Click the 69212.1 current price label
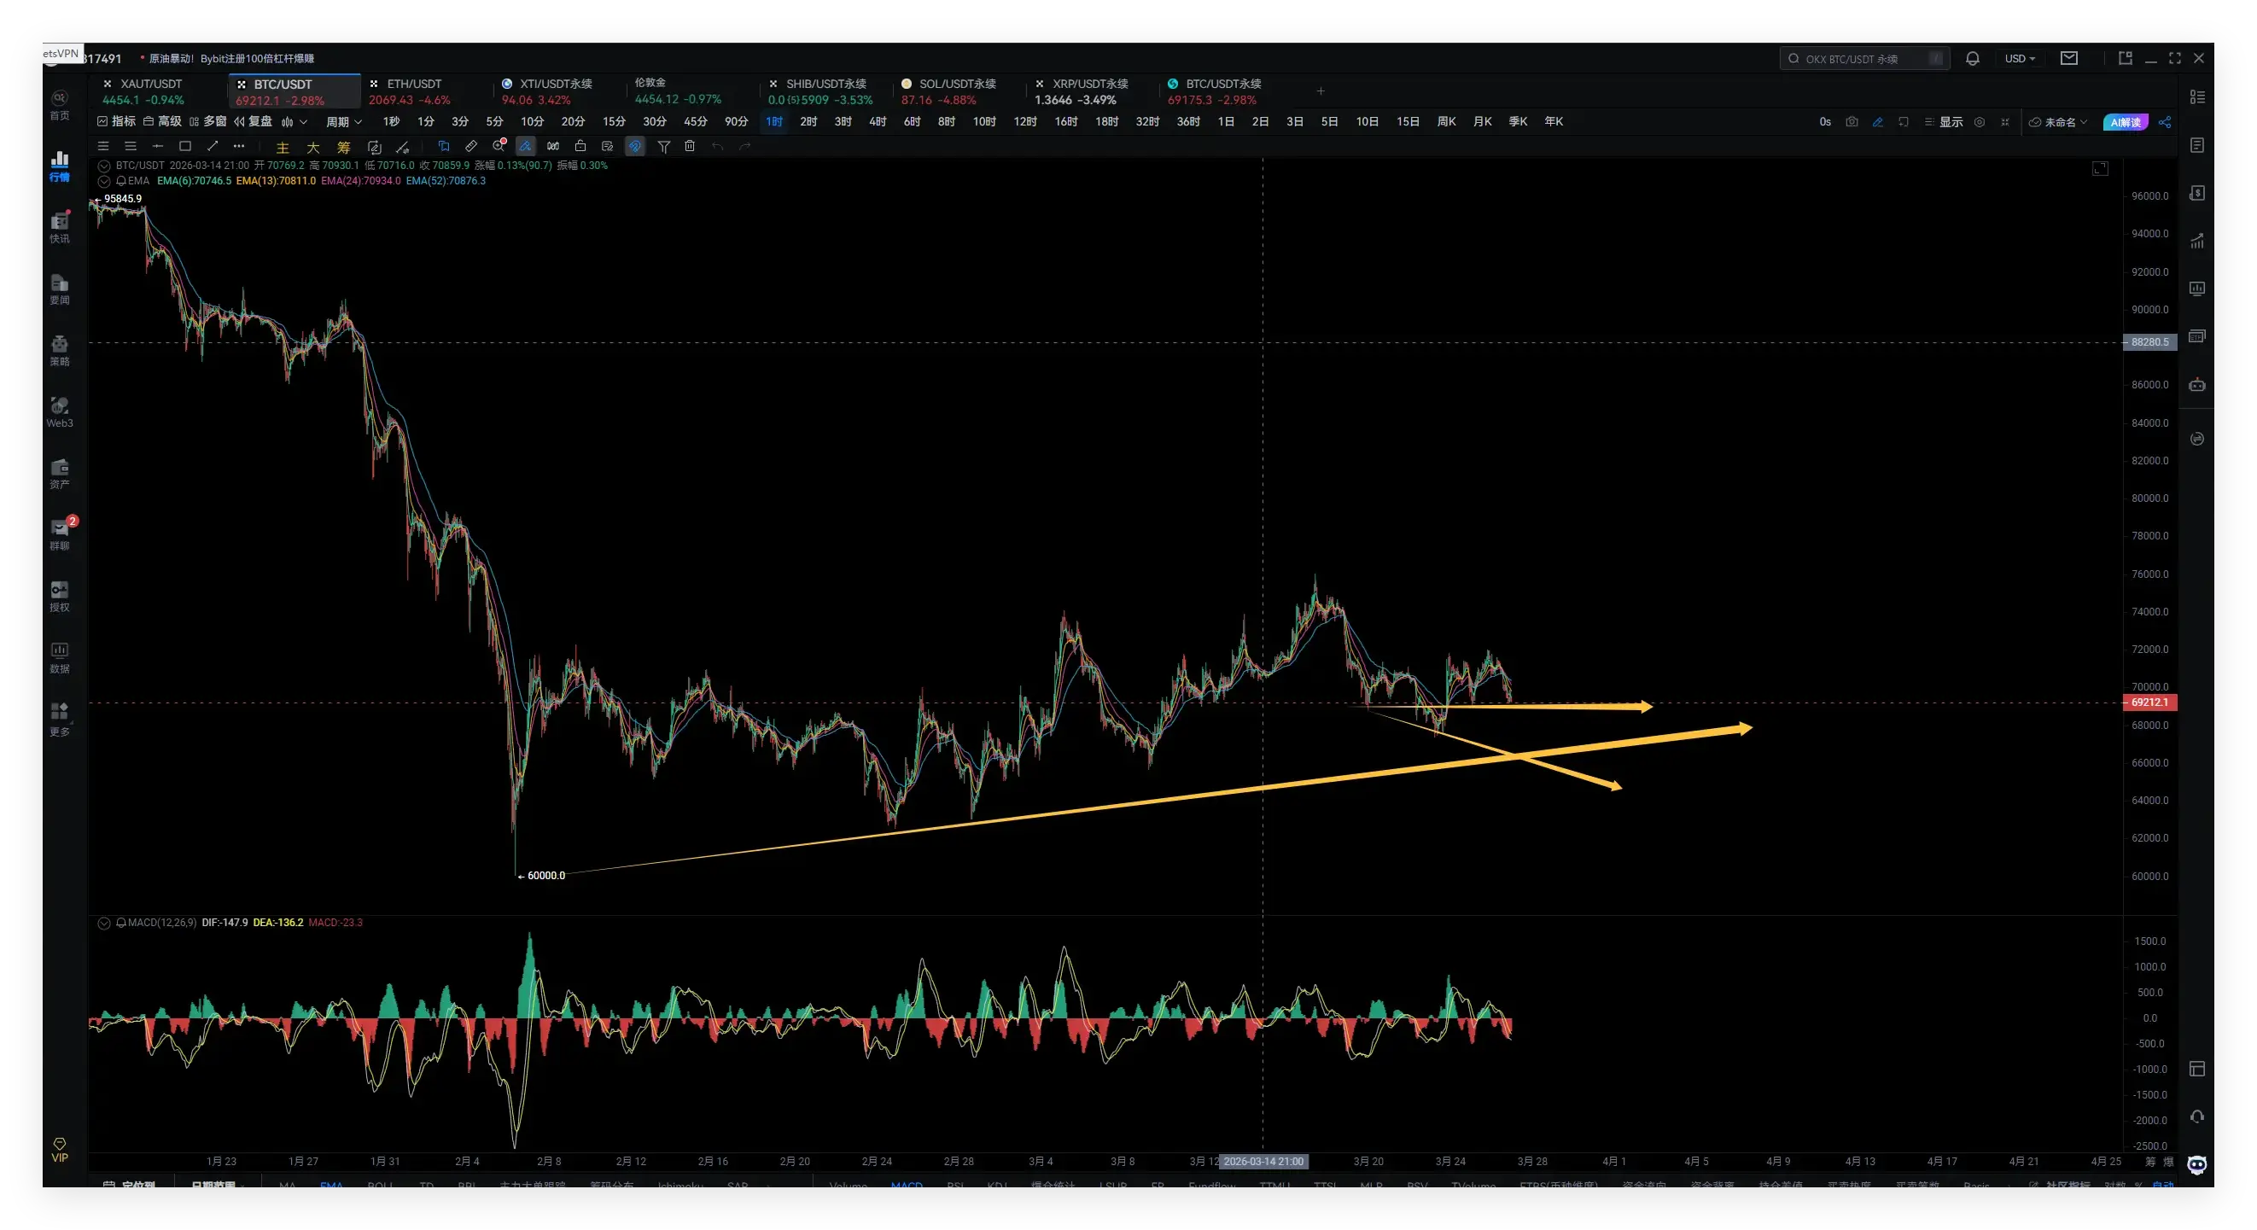Image resolution: width=2257 pixels, height=1230 pixels. coord(2149,702)
